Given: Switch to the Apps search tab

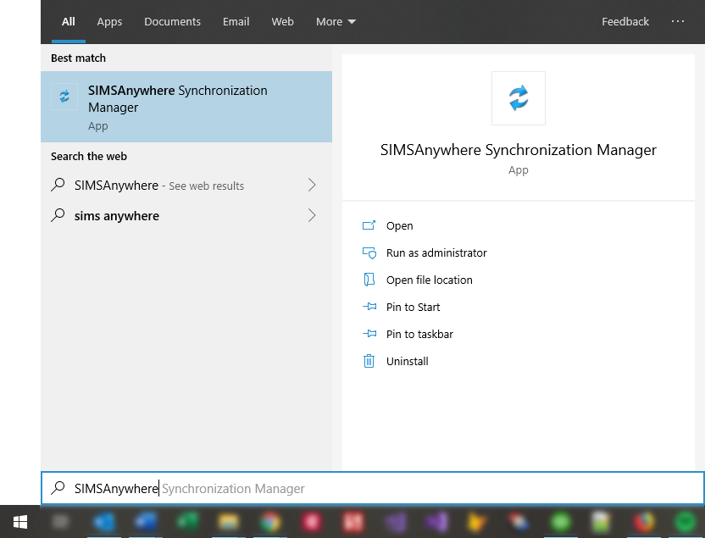Looking at the screenshot, I should tap(109, 21).
